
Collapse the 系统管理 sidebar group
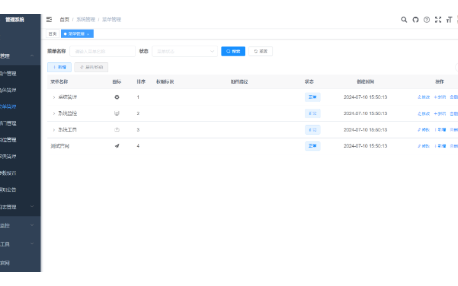32,56
